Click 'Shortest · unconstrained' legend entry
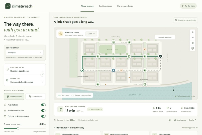 (81, 95)
